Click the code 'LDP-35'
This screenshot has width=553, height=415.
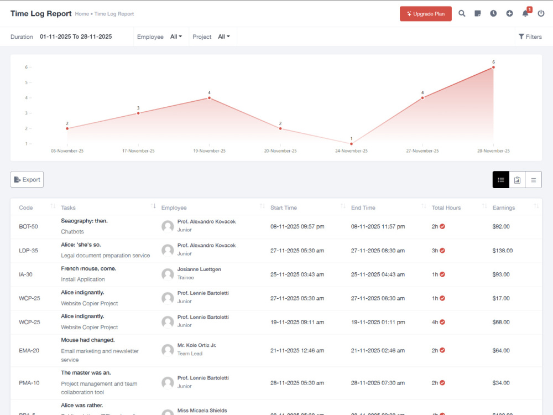pos(28,251)
